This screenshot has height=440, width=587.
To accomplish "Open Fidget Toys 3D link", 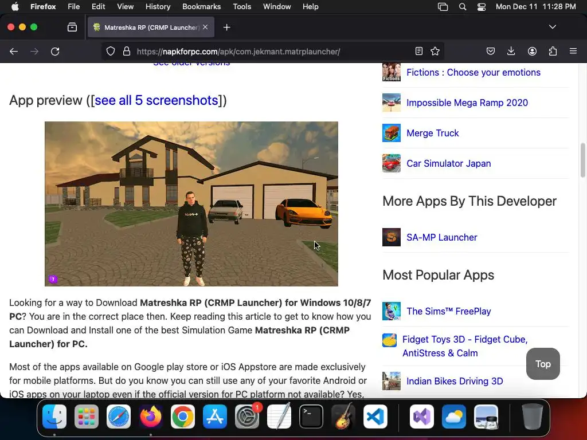I will tap(464, 346).
